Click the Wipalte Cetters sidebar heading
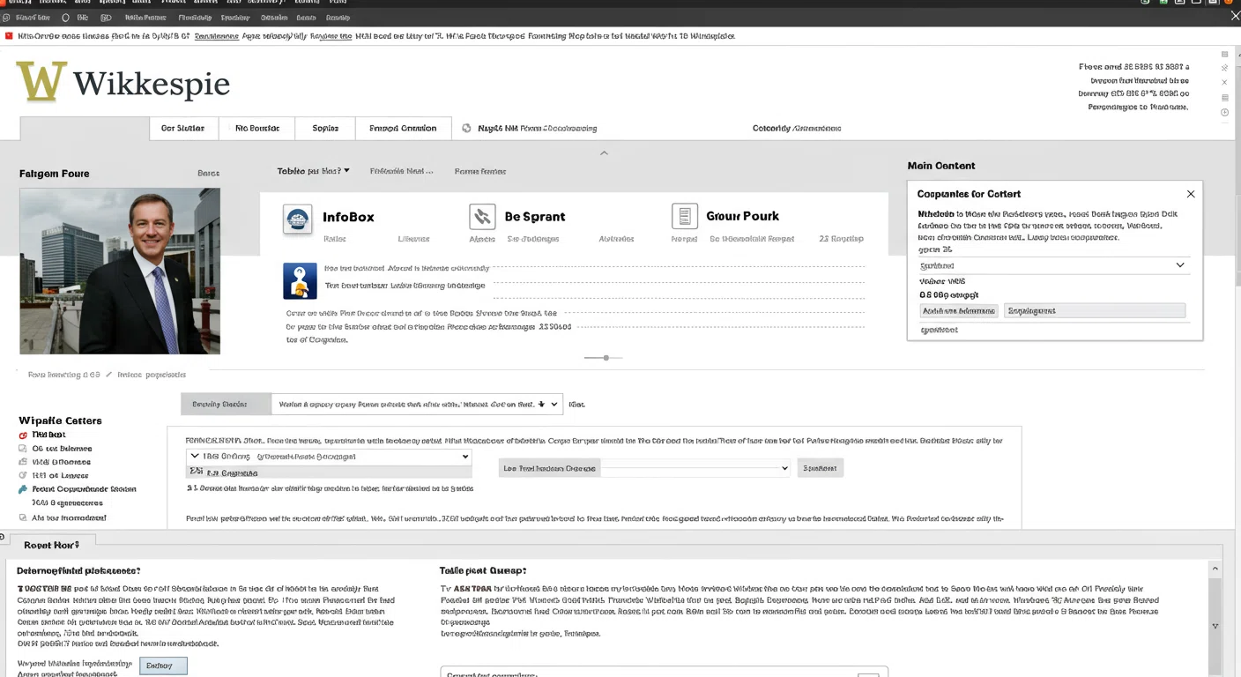This screenshot has width=1241, height=677. [61, 420]
